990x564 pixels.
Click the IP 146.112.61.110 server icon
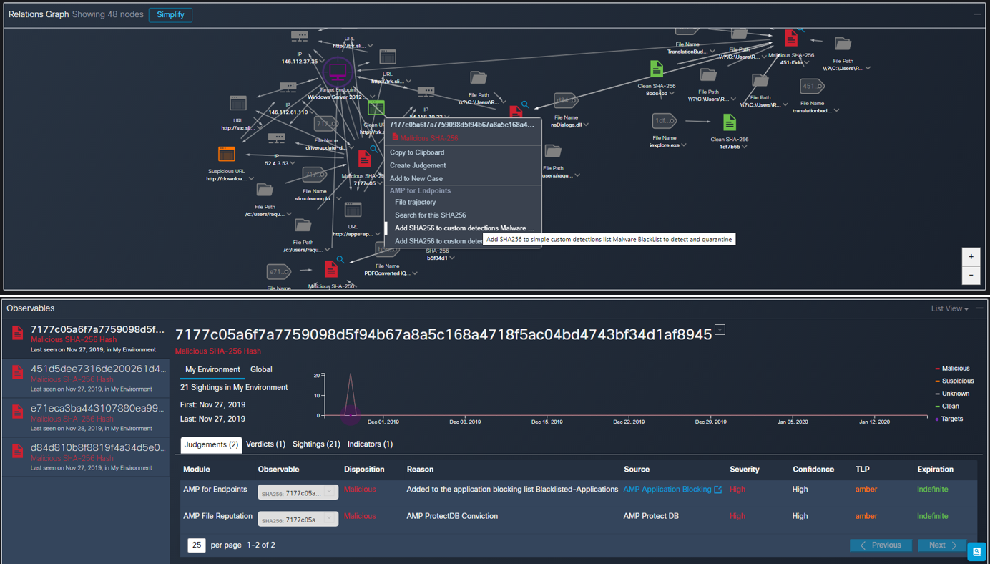click(x=288, y=87)
